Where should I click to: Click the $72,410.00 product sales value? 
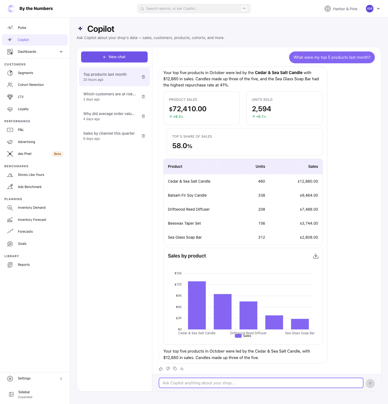[x=188, y=109]
